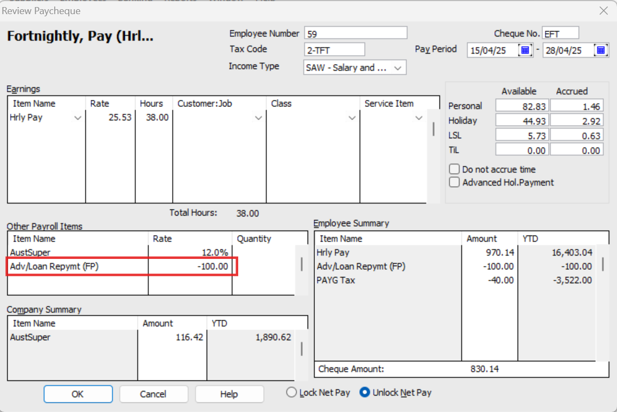Image resolution: width=617 pixels, height=412 pixels.
Task: Click the Tax Code field
Action: 334,49
